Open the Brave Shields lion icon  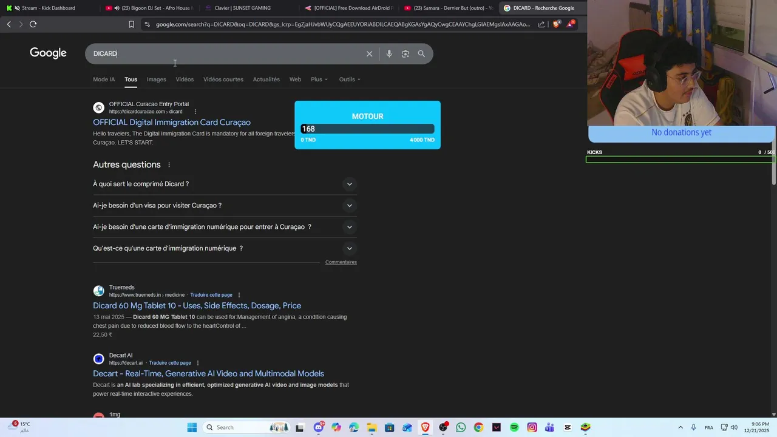coord(557,24)
